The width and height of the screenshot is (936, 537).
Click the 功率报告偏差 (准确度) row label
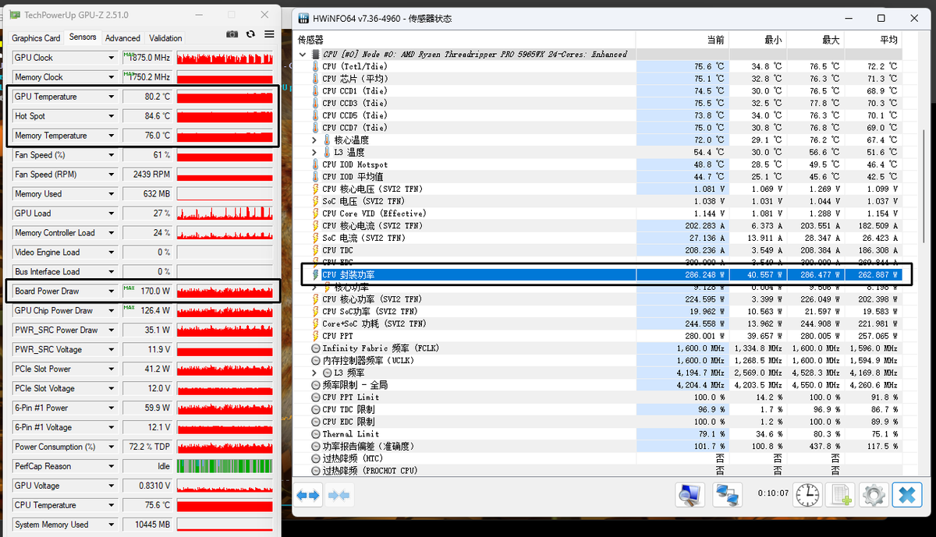(x=369, y=447)
